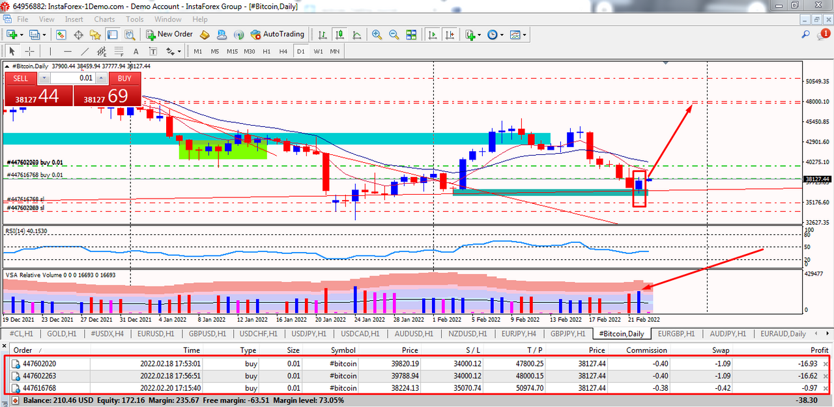Click the red BUY button
The image size is (834, 407).
(x=124, y=78)
